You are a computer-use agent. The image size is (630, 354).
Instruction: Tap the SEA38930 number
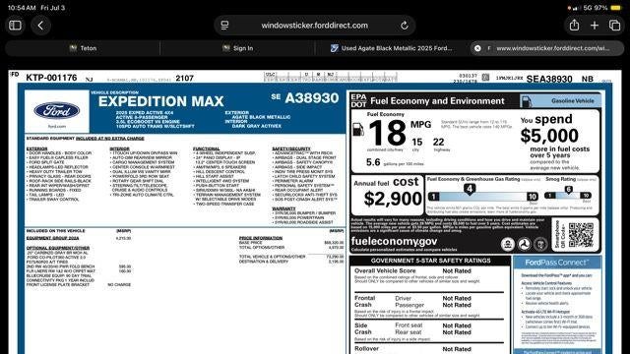(x=549, y=79)
